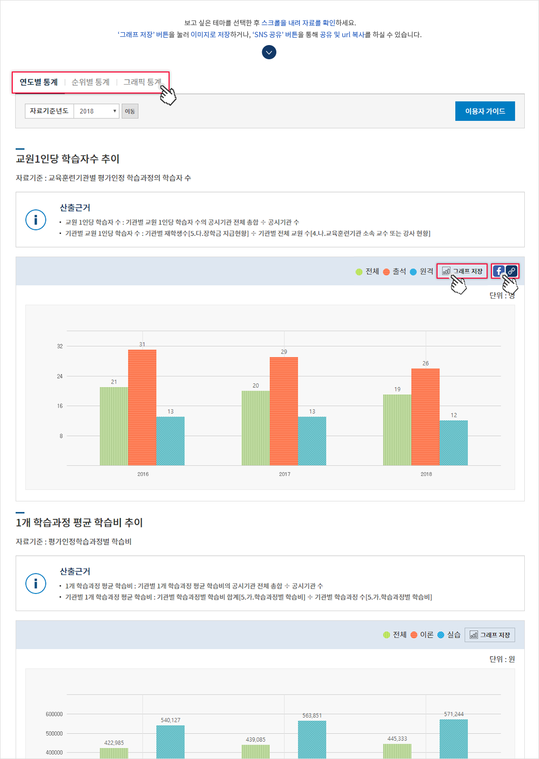Click the info icon in the second 산출근거 box
Screen dimensions: 539x759
[36, 584]
